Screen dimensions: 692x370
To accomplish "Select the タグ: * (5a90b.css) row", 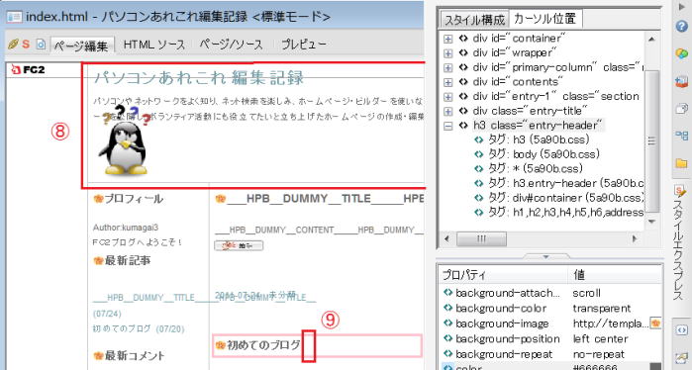I will [529, 169].
